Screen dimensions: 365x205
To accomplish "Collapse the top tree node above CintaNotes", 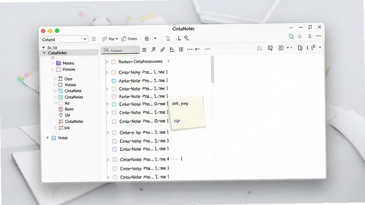I will coord(43,47).
